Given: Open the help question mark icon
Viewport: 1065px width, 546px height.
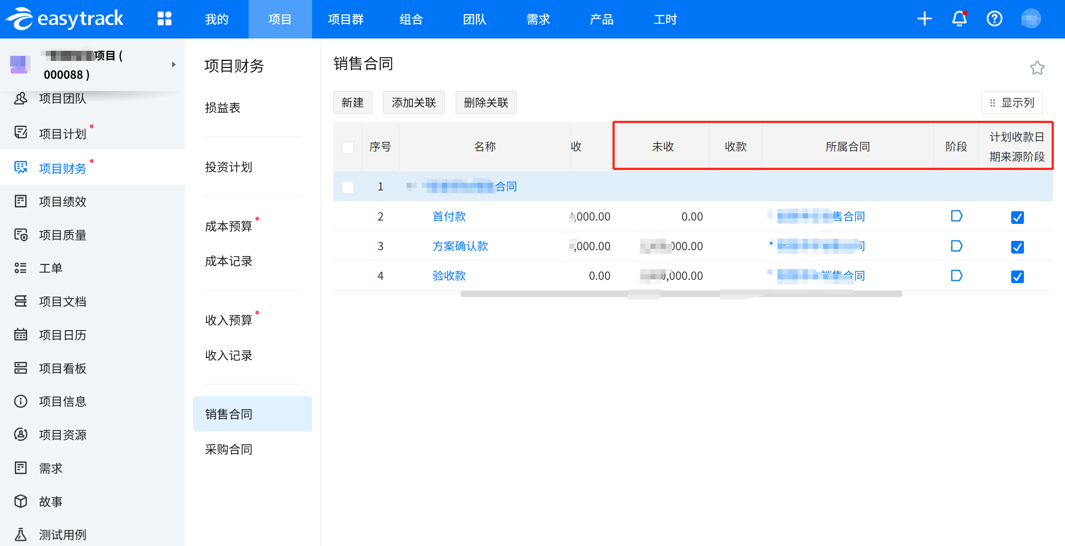Looking at the screenshot, I should pyautogui.click(x=994, y=19).
